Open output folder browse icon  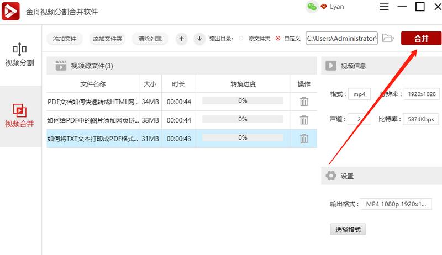pos(388,38)
